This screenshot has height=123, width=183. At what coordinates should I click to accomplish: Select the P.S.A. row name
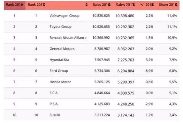[x=54, y=104]
